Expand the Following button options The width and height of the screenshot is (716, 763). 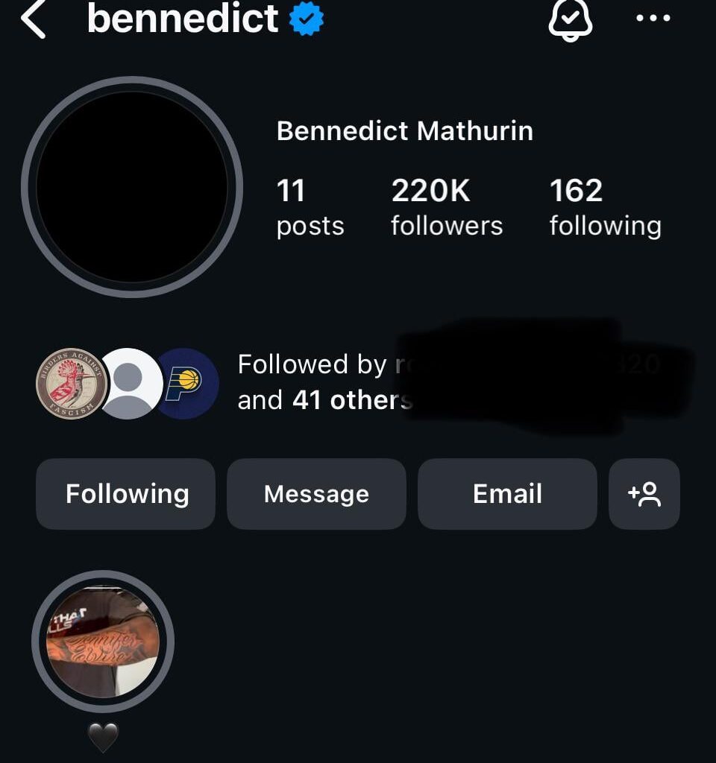tap(126, 494)
